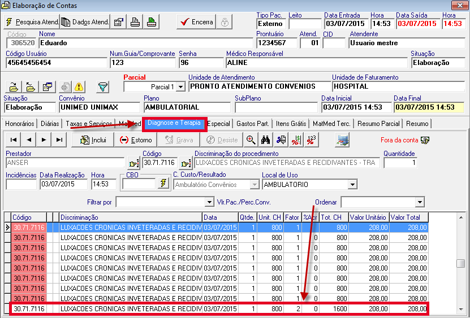Click the padlock icon next to Encerra
This screenshot has height=318, width=470.
[x=225, y=22]
